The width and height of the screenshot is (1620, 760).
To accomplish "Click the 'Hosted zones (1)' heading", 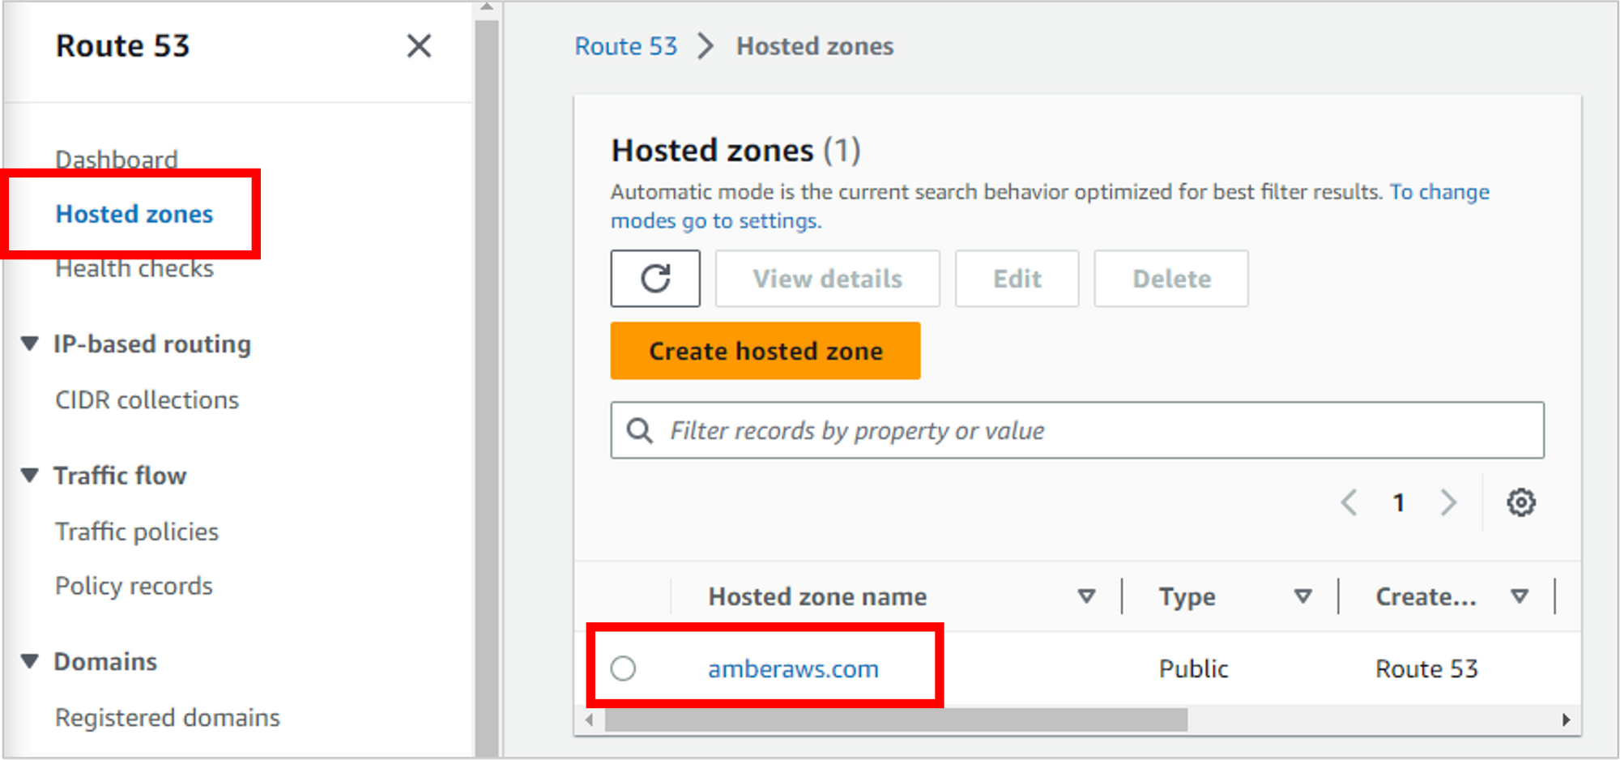I will point(735,151).
